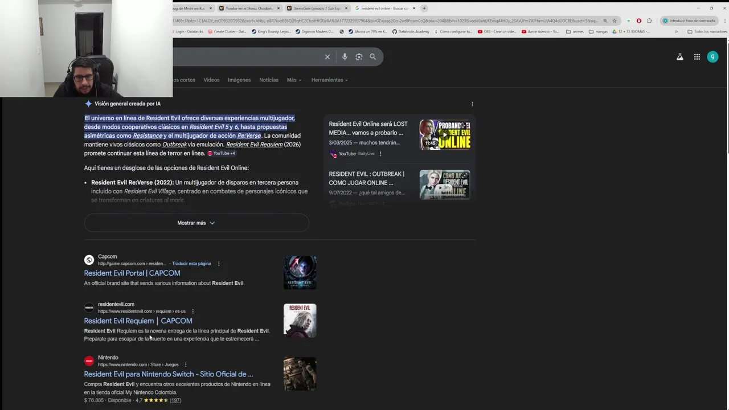Viewport: 729px width, 410px height.
Task: Open the Más filter dropdown
Action: tap(294, 80)
